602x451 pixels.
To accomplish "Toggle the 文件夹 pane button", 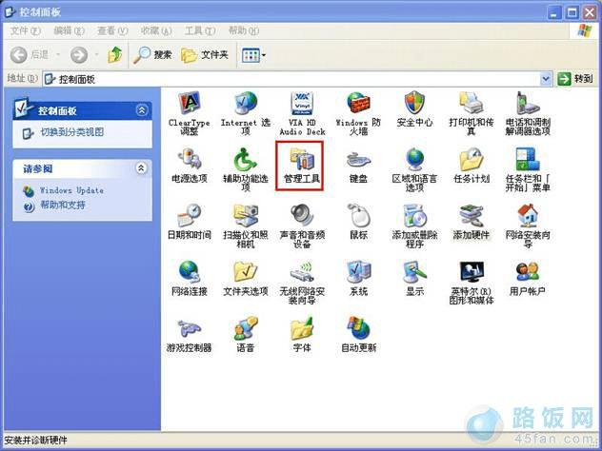I will coord(205,55).
